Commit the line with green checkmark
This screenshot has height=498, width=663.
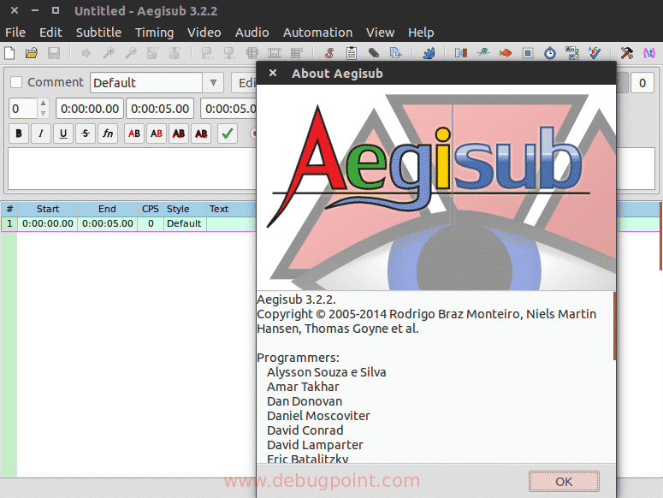[x=228, y=133]
